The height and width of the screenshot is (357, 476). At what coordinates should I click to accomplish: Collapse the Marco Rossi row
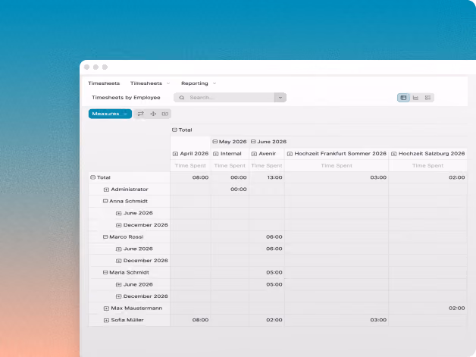click(105, 236)
